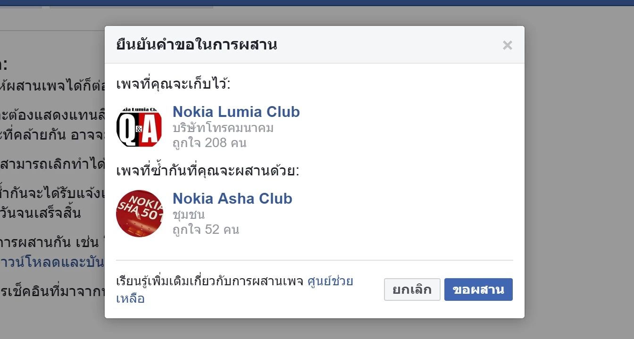Screen dimensions: 634x339
Task: Click the dark blue Facebook top bar
Action: [x=317, y=3]
